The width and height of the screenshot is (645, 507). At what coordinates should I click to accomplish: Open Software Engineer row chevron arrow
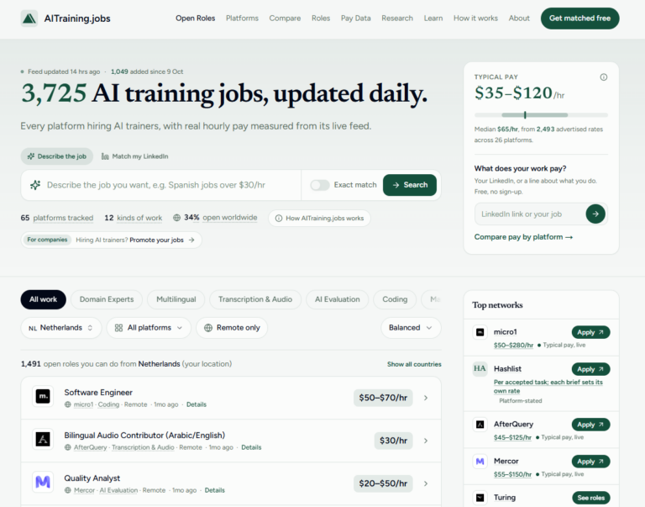(426, 398)
